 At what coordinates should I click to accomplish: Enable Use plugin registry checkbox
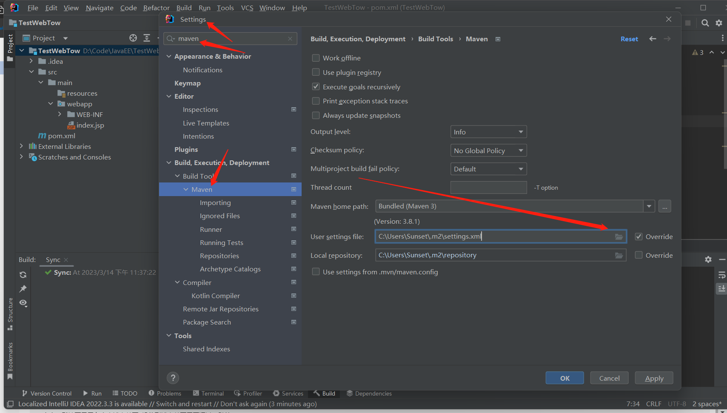pos(316,72)
